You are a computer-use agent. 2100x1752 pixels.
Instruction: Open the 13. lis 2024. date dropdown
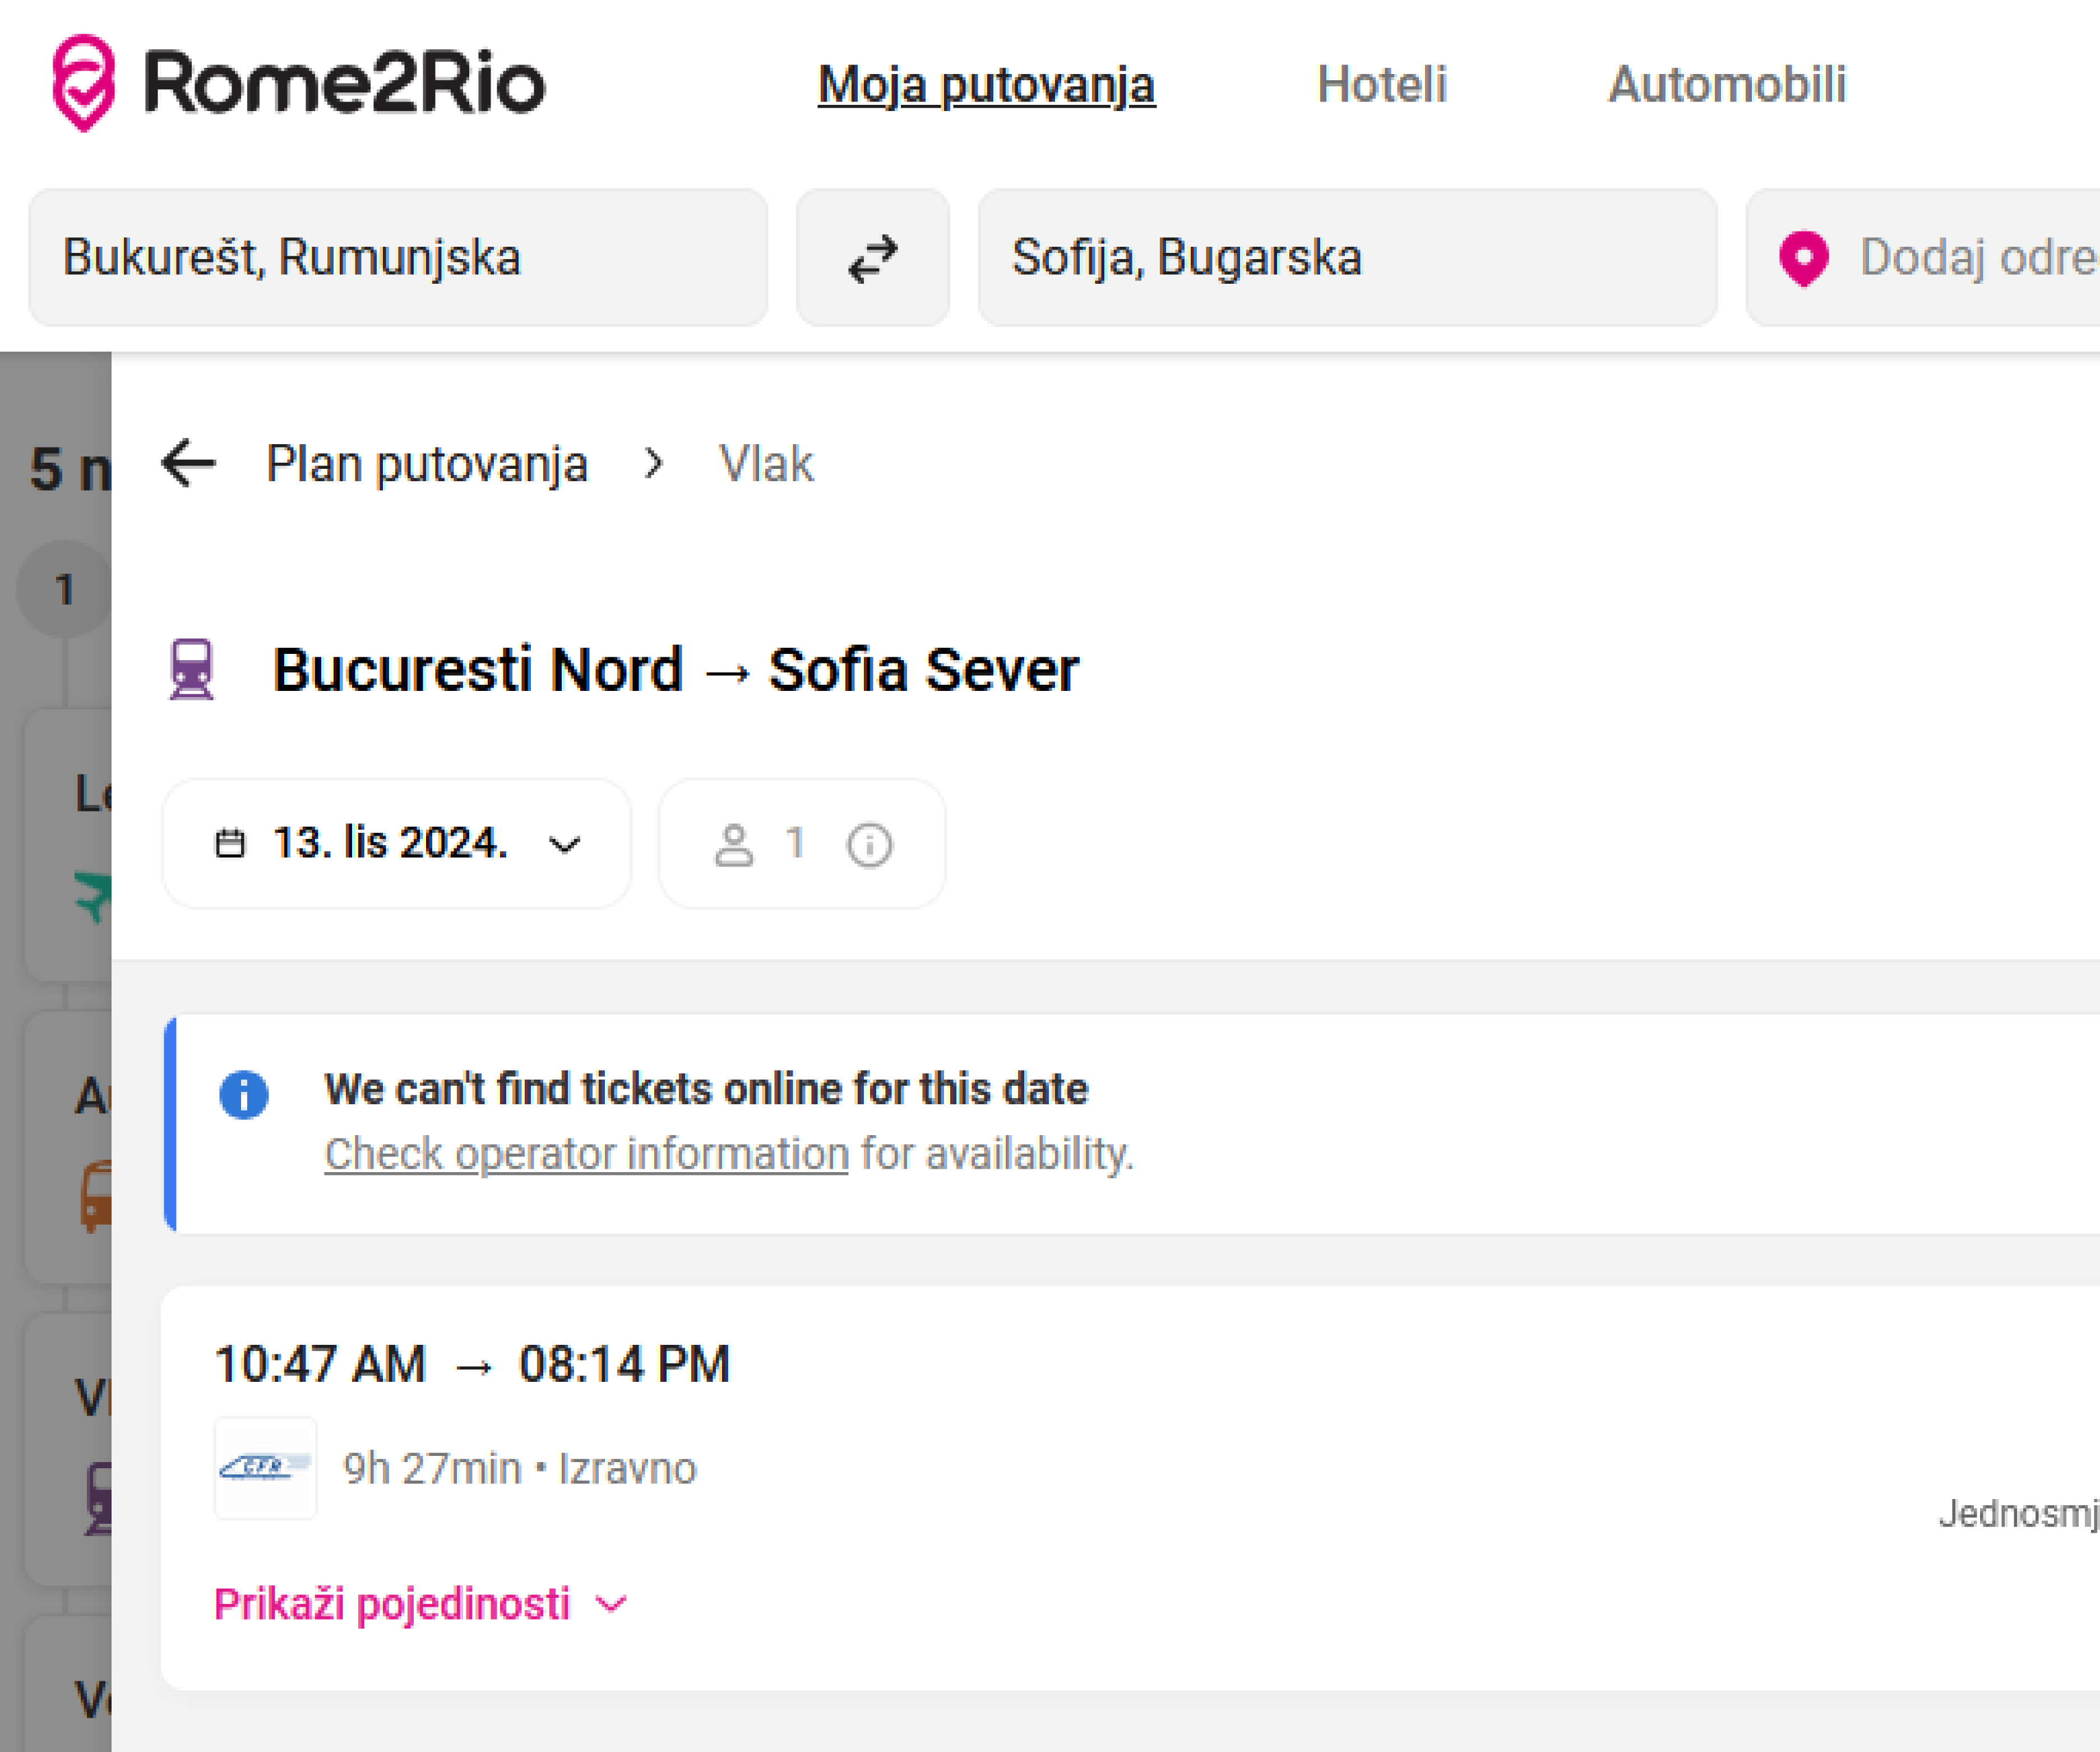tap(396, 843)
